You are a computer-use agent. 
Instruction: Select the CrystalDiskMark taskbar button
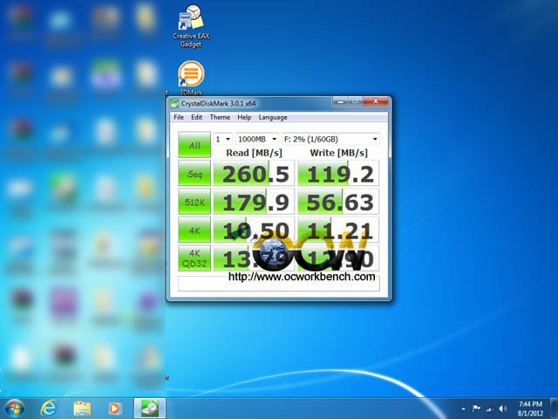pyautogui.click(x=150, y=409)
